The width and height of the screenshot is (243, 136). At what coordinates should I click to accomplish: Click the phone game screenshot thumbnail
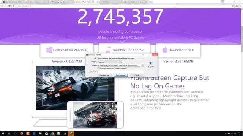(95, 114)
